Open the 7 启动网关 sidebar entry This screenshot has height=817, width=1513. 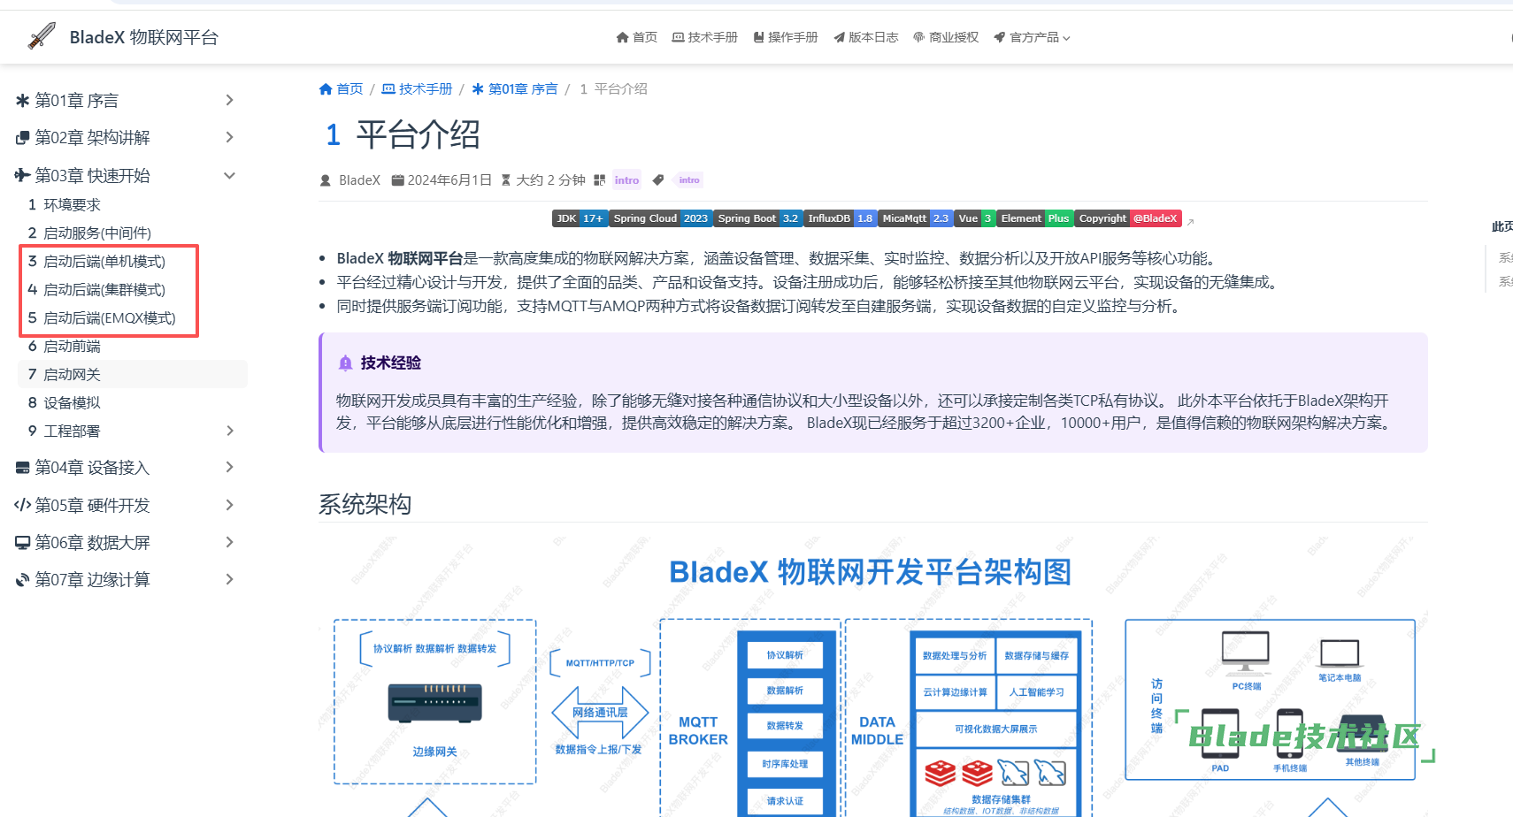72,375
